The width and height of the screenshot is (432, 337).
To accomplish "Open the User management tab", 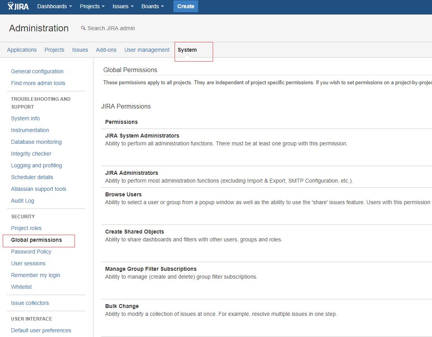I will pos(147,50).
